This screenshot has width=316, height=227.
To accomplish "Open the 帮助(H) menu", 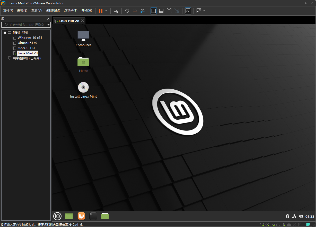I will point(87,11).
